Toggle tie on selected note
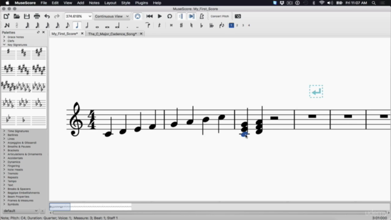 pos(148,25)
